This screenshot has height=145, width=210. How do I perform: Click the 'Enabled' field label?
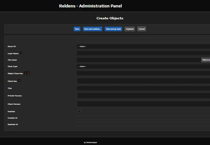(11, 111)
